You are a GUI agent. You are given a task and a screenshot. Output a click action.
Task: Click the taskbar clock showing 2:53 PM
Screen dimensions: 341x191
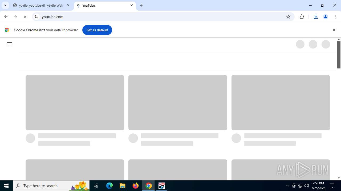point(318,186)
